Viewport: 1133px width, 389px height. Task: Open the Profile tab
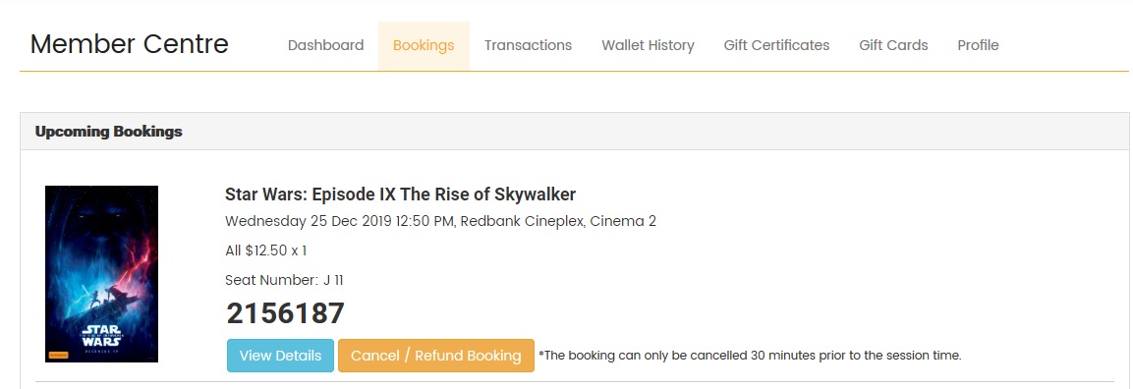pyautogui.click(x=978, y=45)
